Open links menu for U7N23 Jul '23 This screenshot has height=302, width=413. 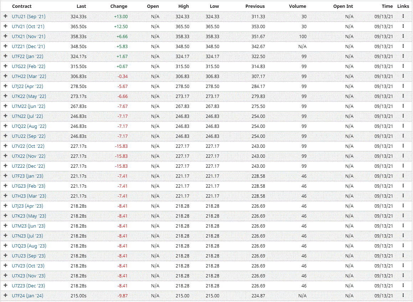point(403,235)
